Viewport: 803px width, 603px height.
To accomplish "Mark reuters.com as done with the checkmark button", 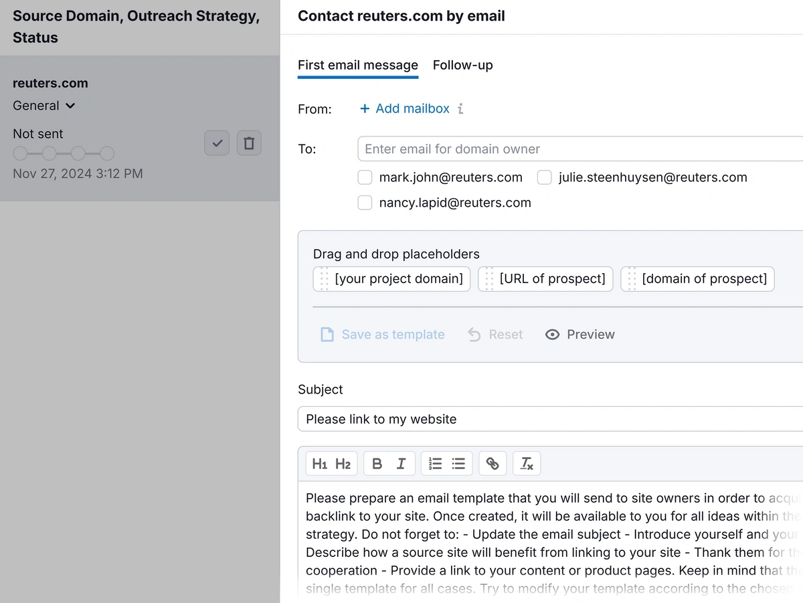I will [216, 143].
